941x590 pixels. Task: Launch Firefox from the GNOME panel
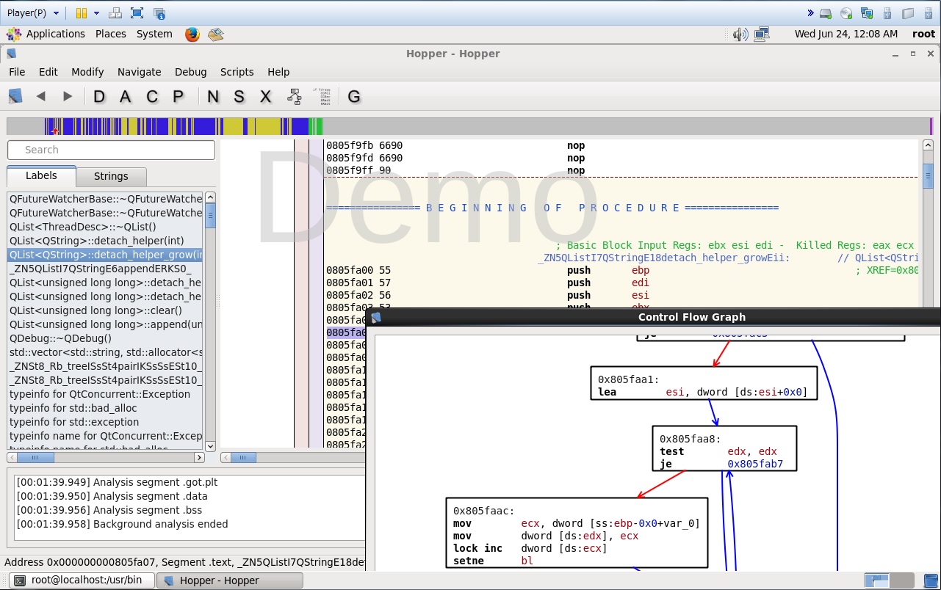coord(192,34)
